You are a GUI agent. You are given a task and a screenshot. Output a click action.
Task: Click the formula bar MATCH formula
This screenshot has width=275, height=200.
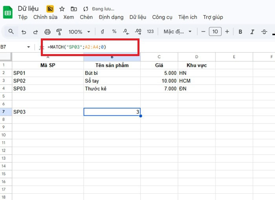(x=77, y=47)
